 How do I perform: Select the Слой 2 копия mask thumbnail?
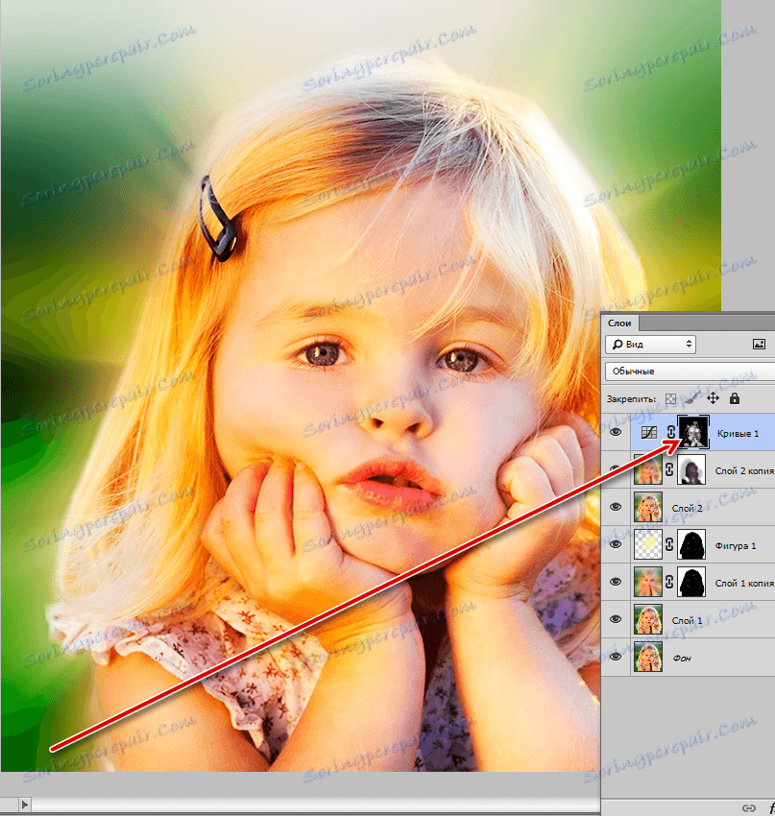click(x=691, y=469)
